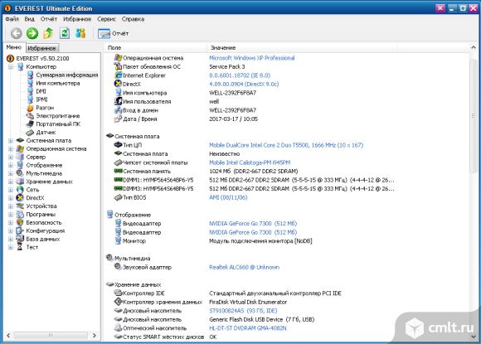Switch to the Меню tab
This screenshot has height=344, width=481.
tap(14, 47)
